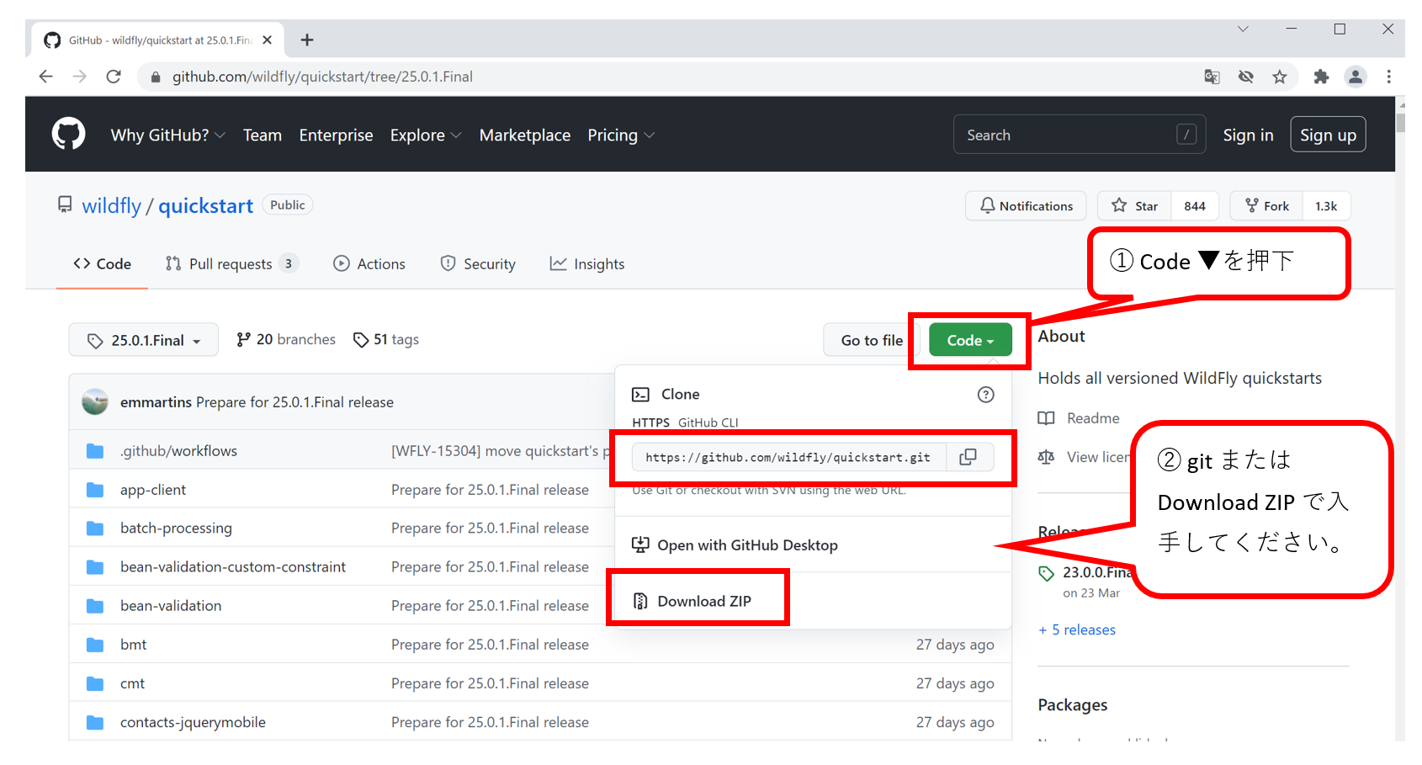Switch to the Pull requests tab
This screenshot has width=1422, height=765.
(x=230, y=264)
